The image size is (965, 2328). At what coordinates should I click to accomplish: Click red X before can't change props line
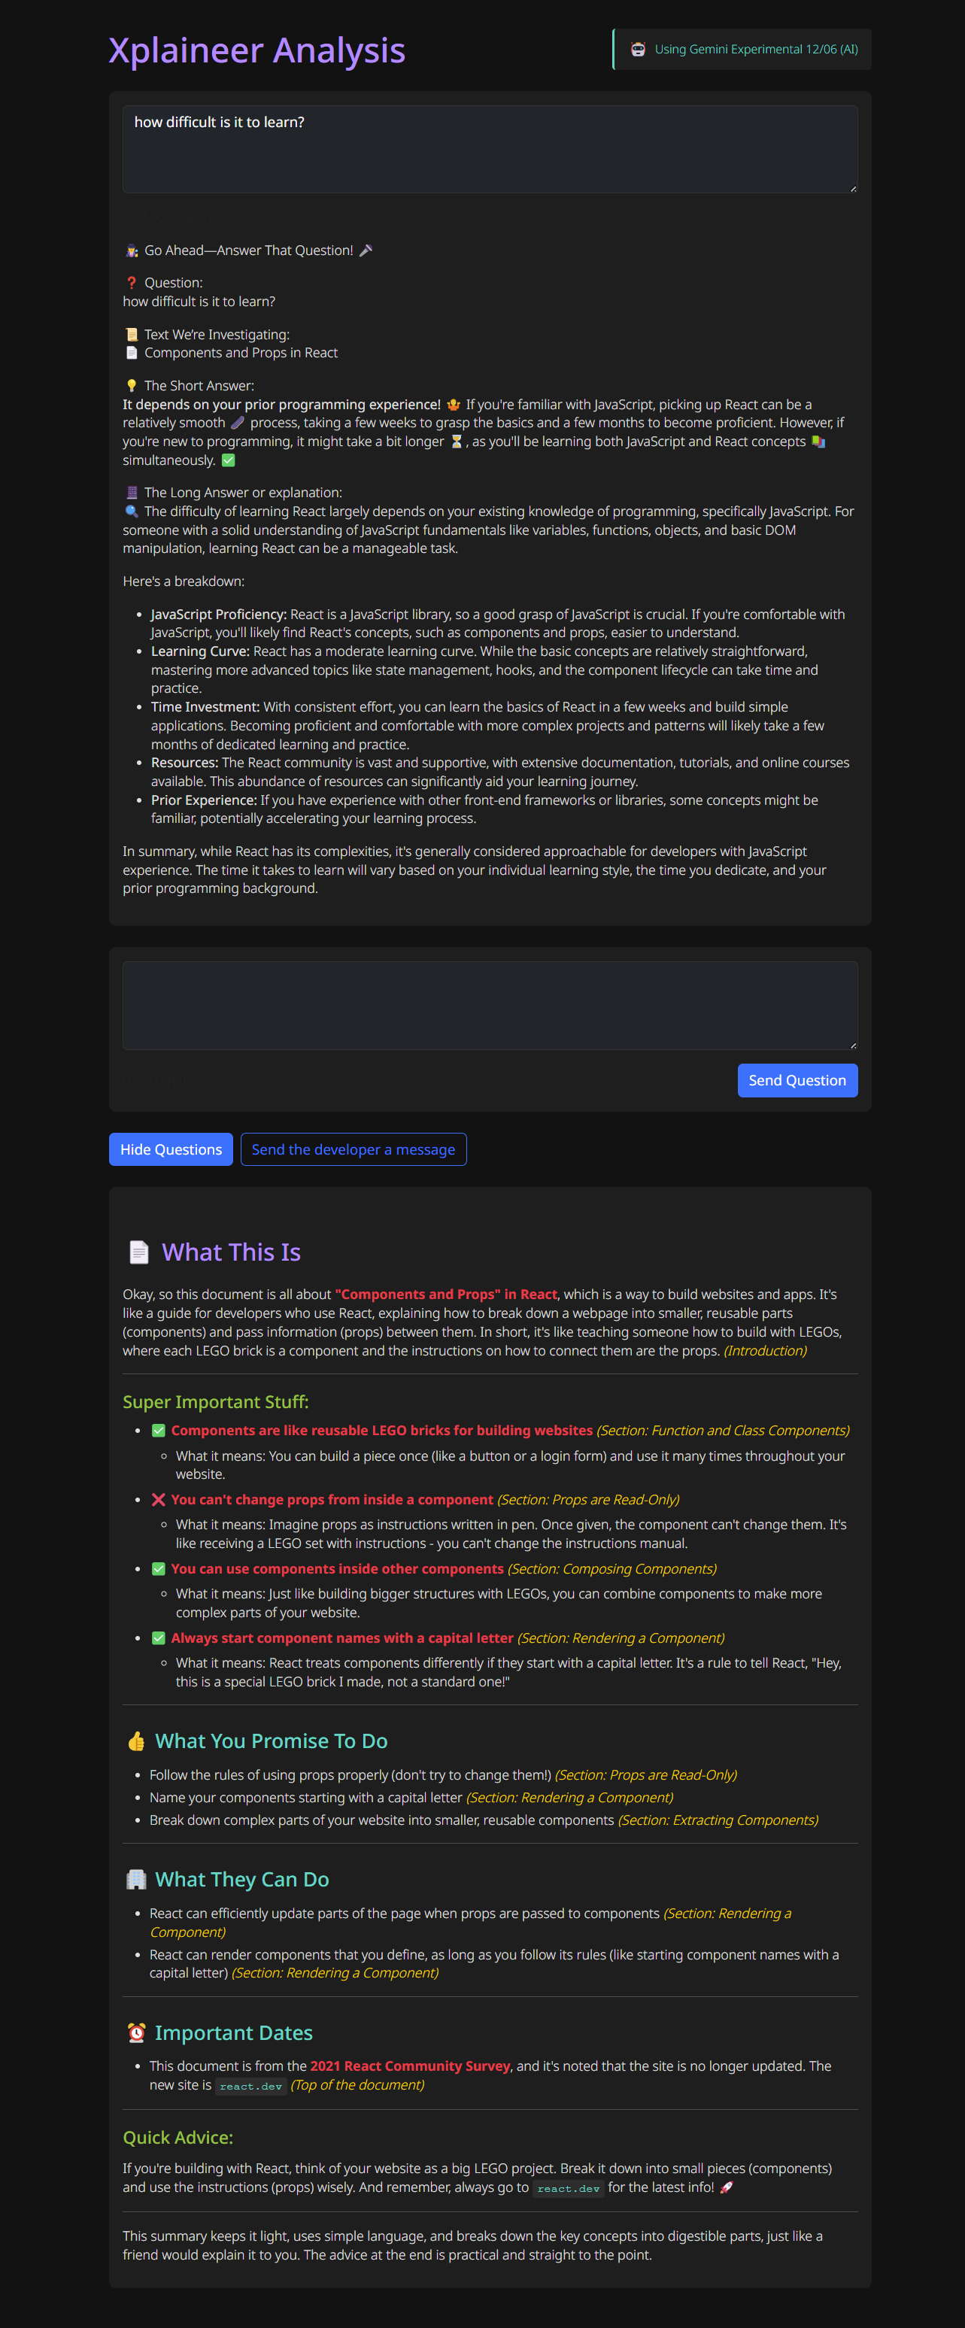[158, 1499]
